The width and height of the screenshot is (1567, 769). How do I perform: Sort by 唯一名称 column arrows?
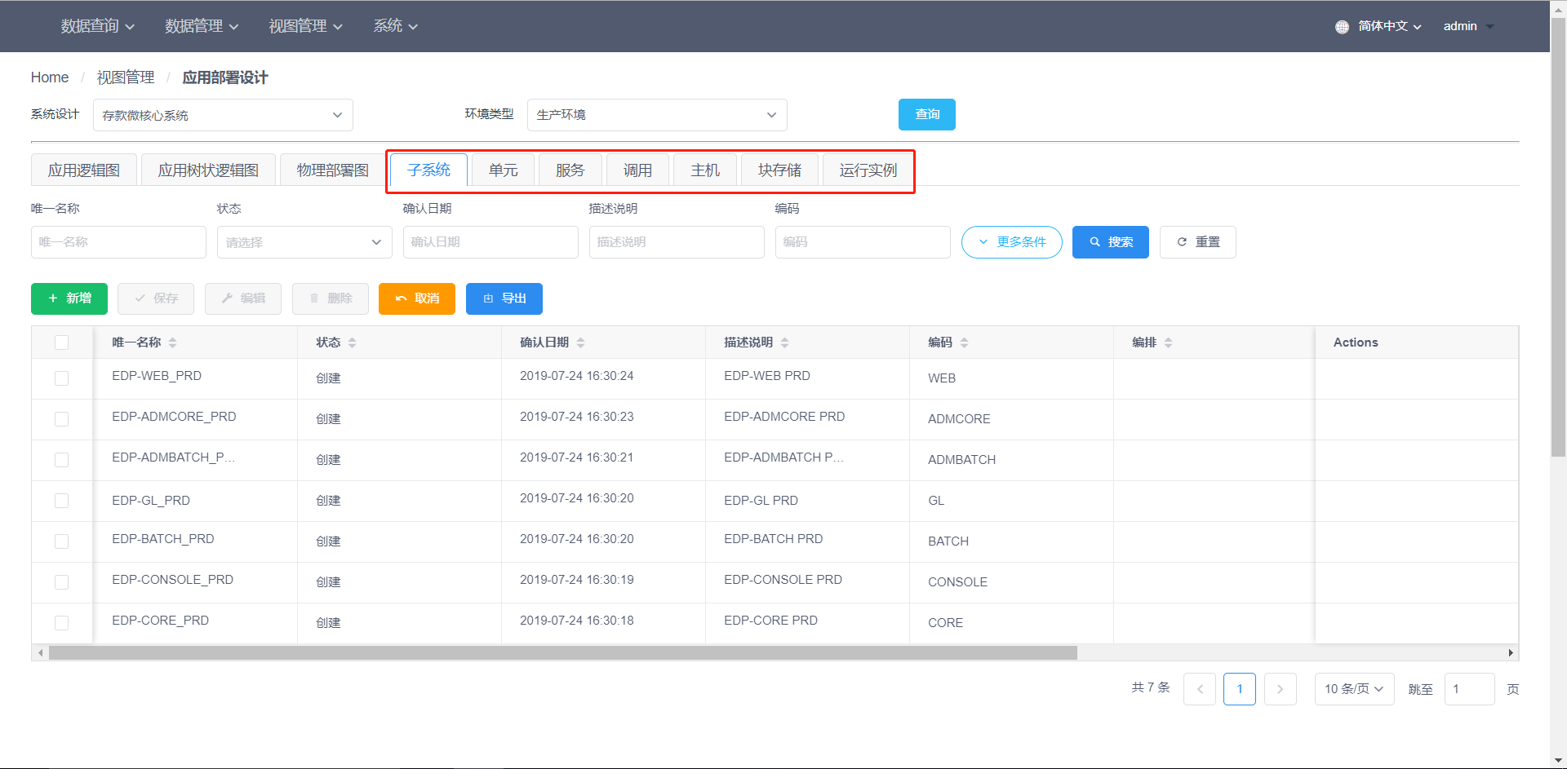click(x=172, y=343)
